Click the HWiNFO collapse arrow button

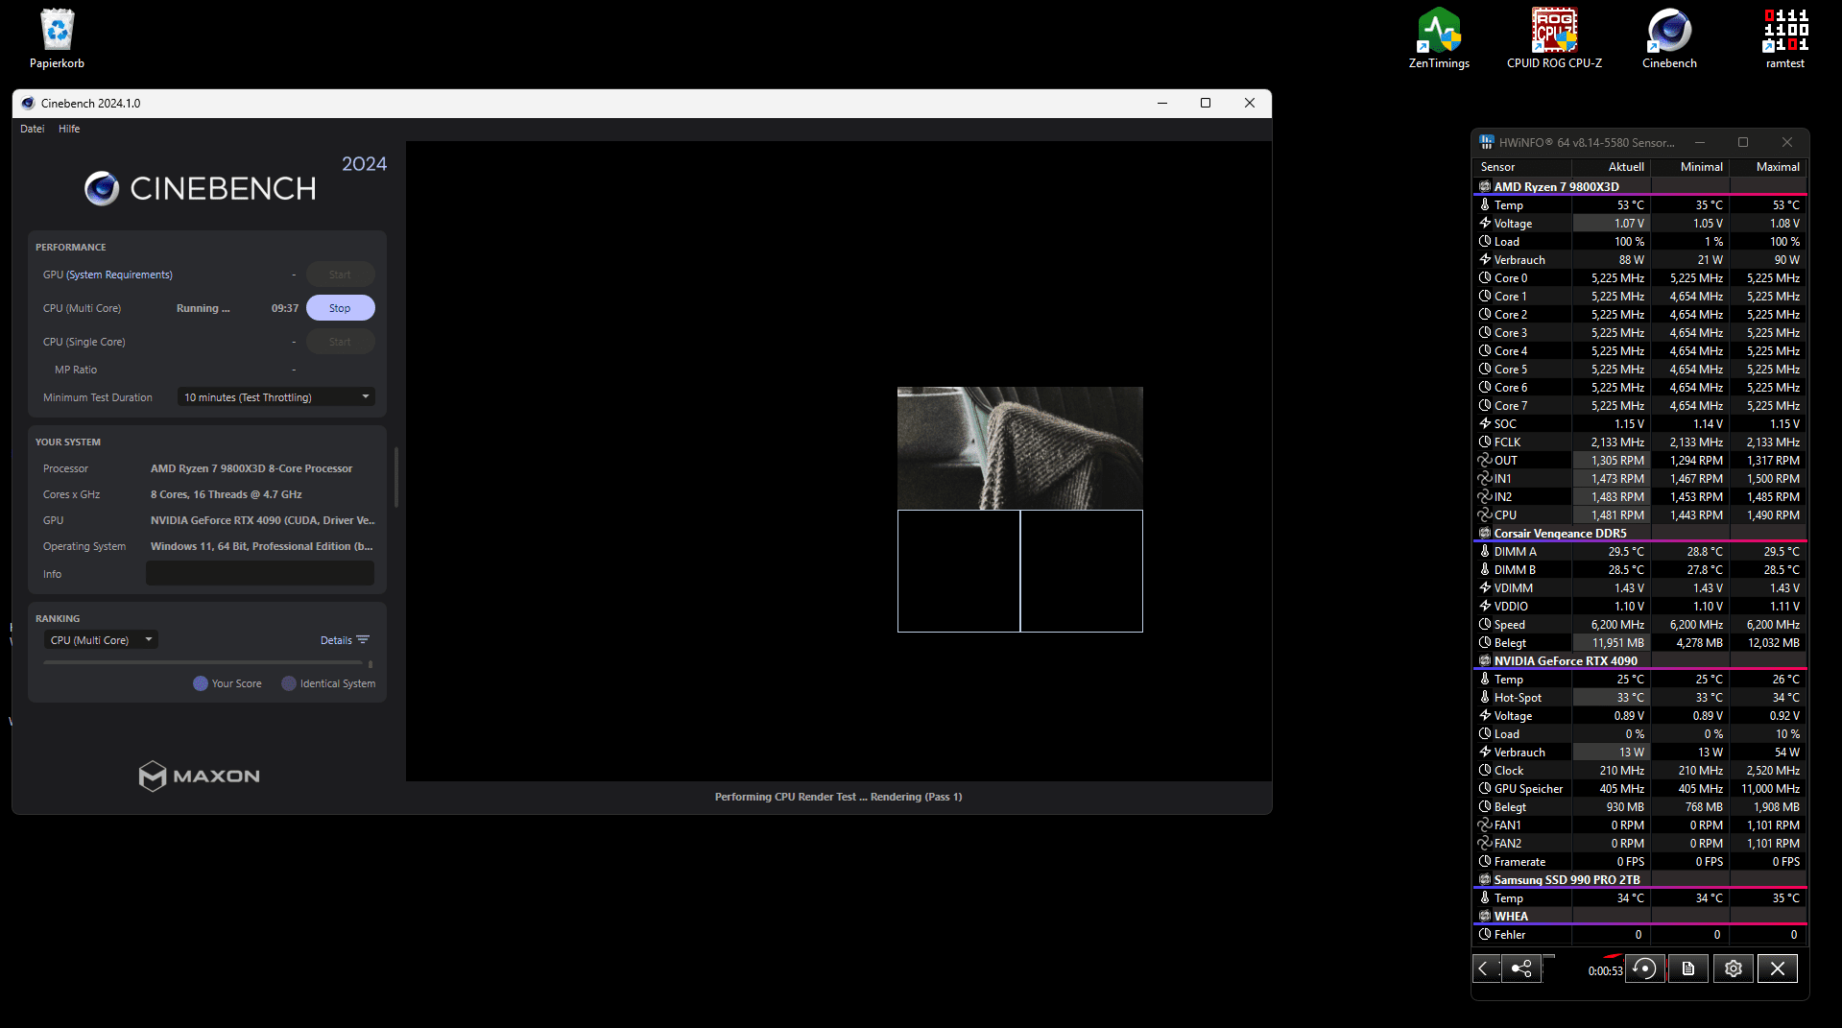coord(1484,968)
